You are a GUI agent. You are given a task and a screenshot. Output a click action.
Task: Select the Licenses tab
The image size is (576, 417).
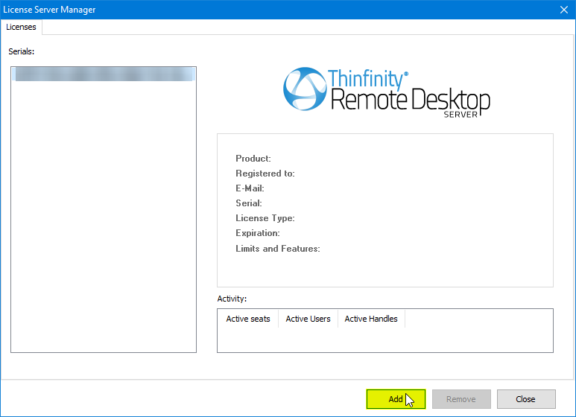click(x=21, y=27)
